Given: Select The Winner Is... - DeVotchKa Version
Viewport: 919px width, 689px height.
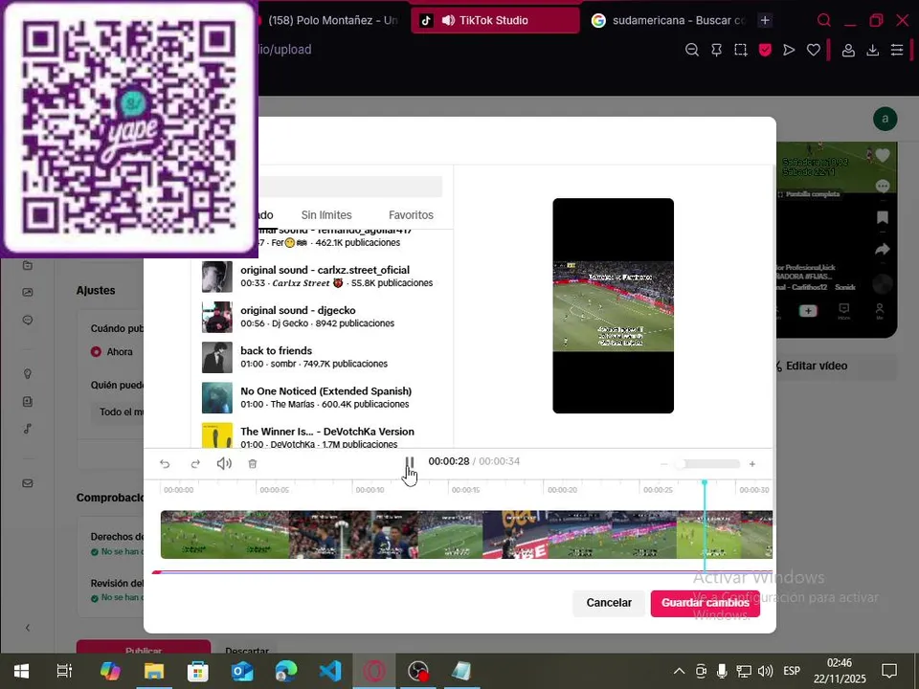Looking at the screenshot, I should coord(322,436).
